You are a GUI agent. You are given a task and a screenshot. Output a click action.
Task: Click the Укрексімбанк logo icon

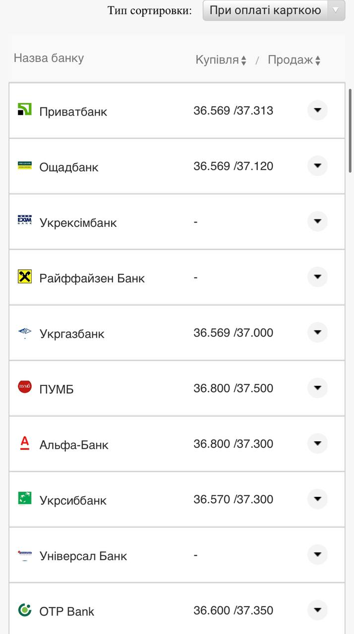tap(24, 220)
